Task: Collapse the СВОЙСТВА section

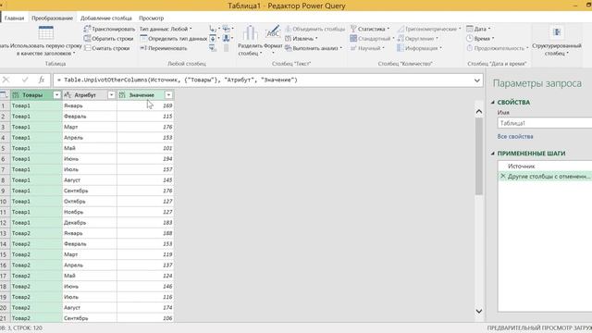Action: coord(493,103)
